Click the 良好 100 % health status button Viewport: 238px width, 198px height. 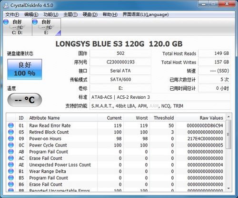25,69
